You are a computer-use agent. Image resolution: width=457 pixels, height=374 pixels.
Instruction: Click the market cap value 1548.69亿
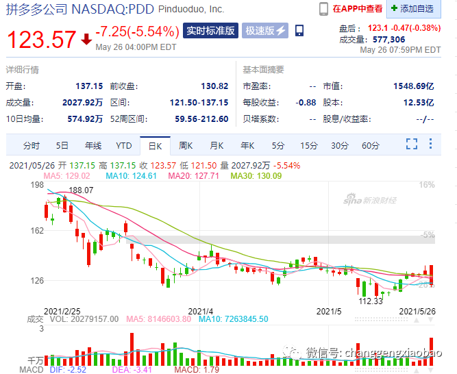tap(414, 86)
